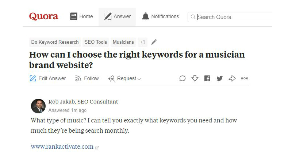
Task: Downvote the question
Action: tap(195, 78)
